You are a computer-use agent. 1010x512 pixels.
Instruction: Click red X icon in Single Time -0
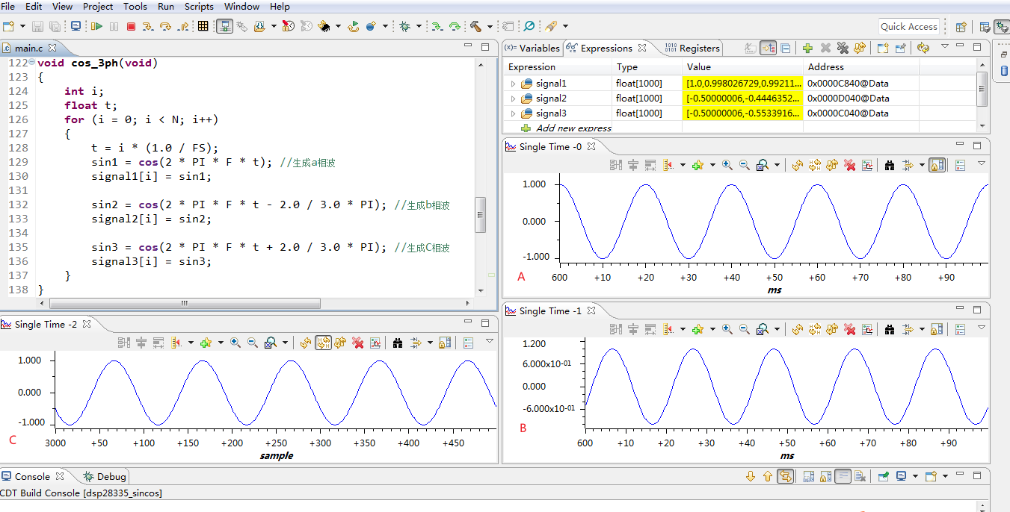(x=850, y=165)
